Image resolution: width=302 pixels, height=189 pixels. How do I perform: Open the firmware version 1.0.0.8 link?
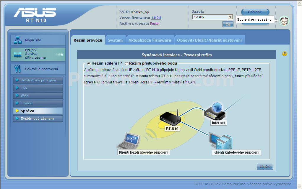pyautogui.click(x=156, y=18)
